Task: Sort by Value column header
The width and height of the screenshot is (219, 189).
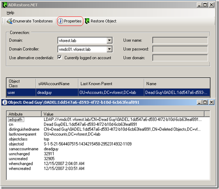Action: [123, 114]
